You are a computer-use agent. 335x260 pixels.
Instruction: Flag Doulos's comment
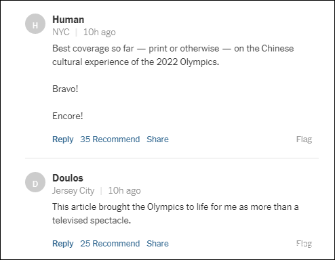(x=304, y=244)
